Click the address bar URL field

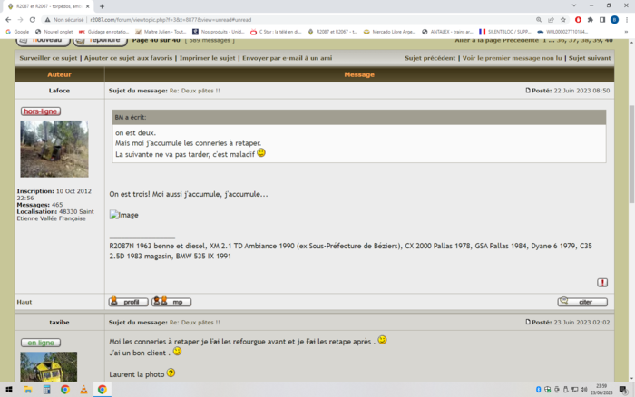click(283, 19)
